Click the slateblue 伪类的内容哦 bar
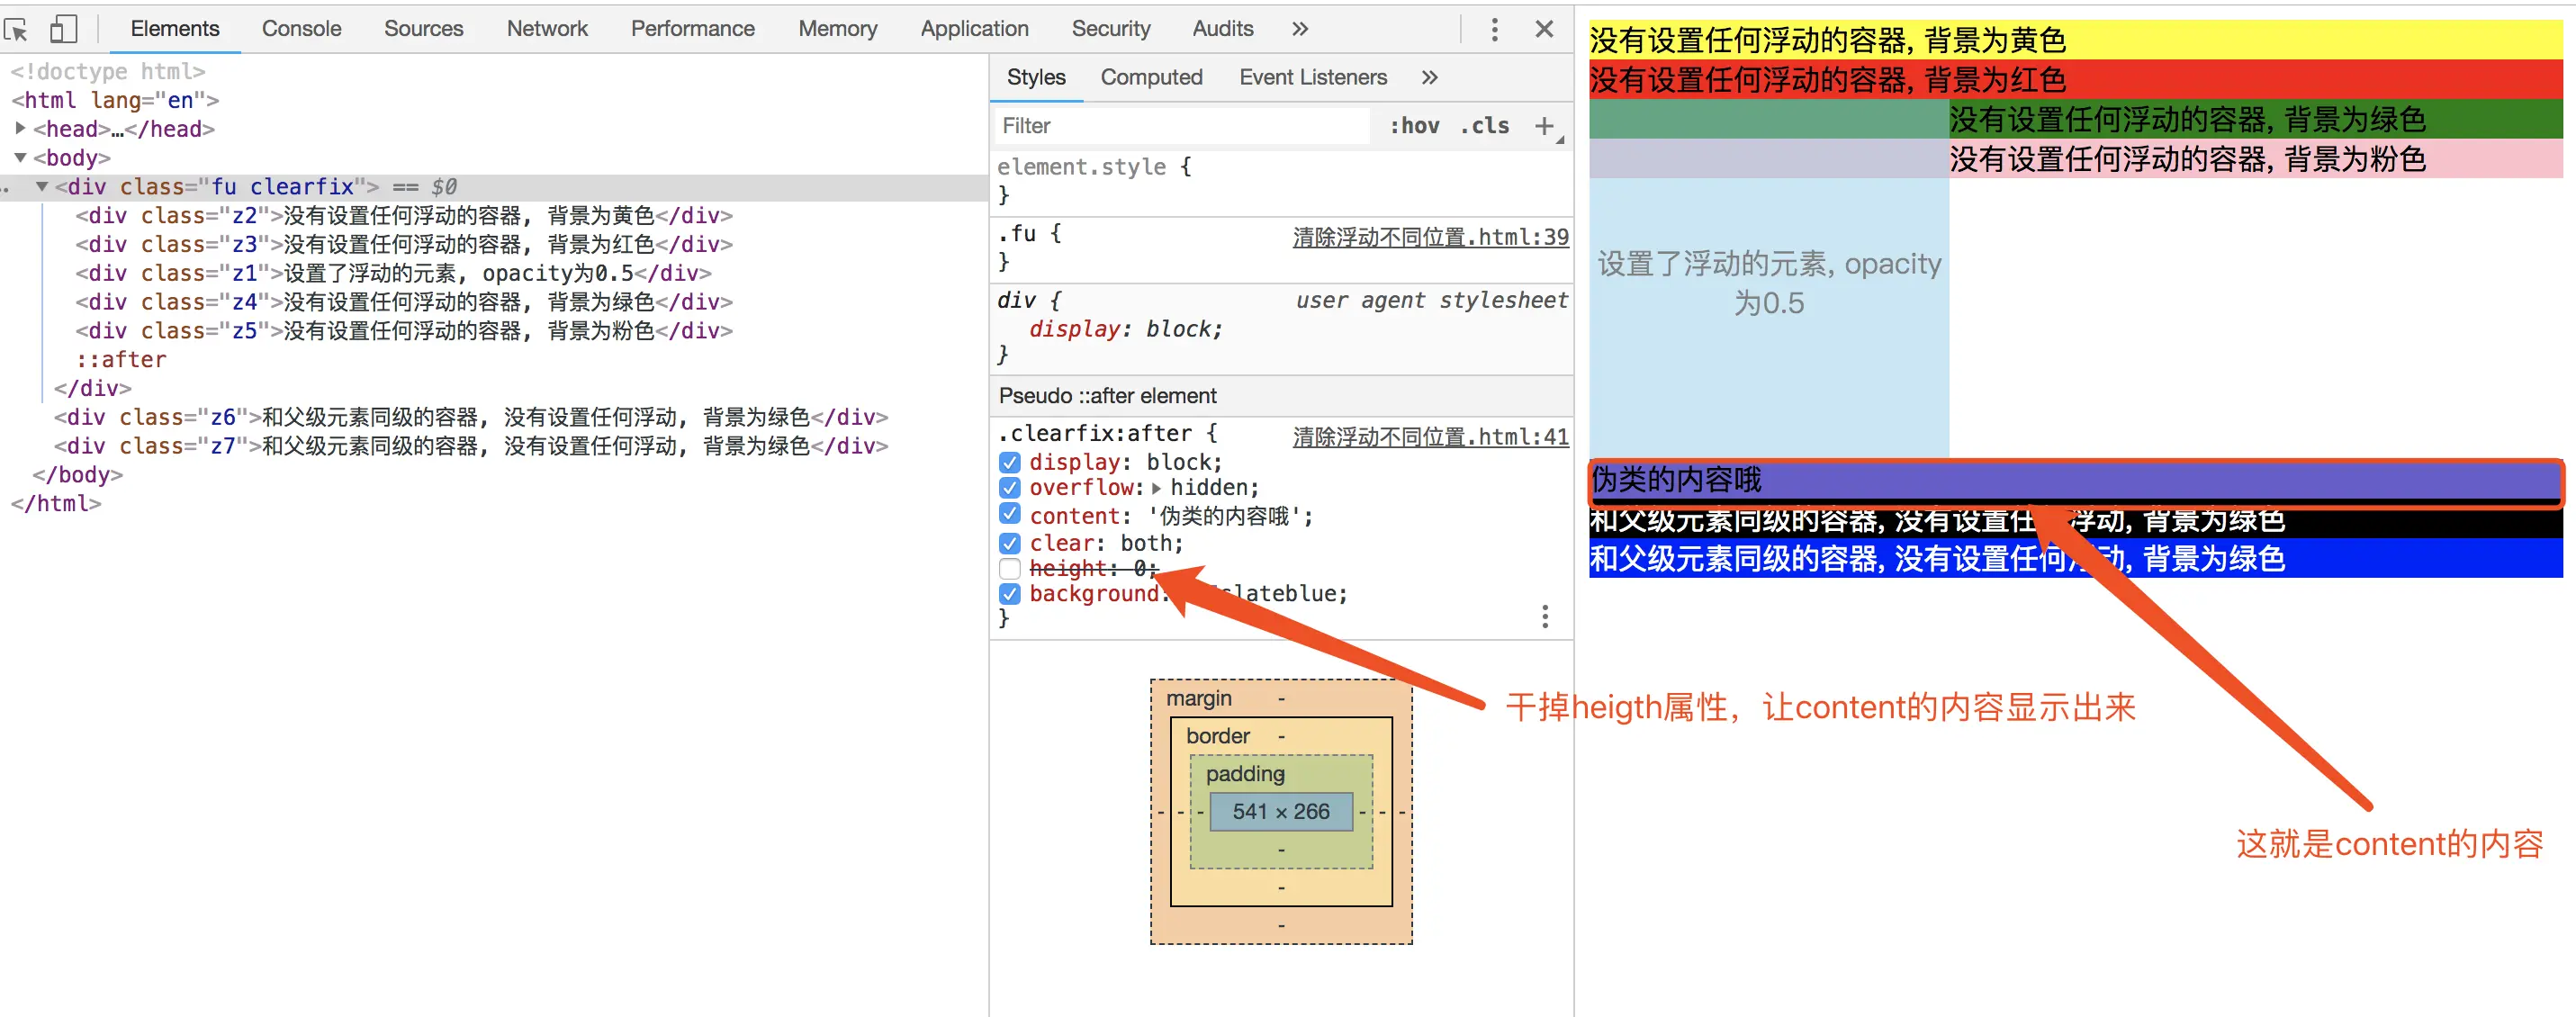This screenshot has height=1017, width=2576. coord(2076,480)
